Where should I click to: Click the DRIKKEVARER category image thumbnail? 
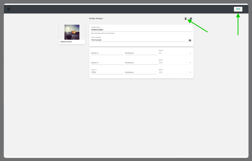pos(72,32)
